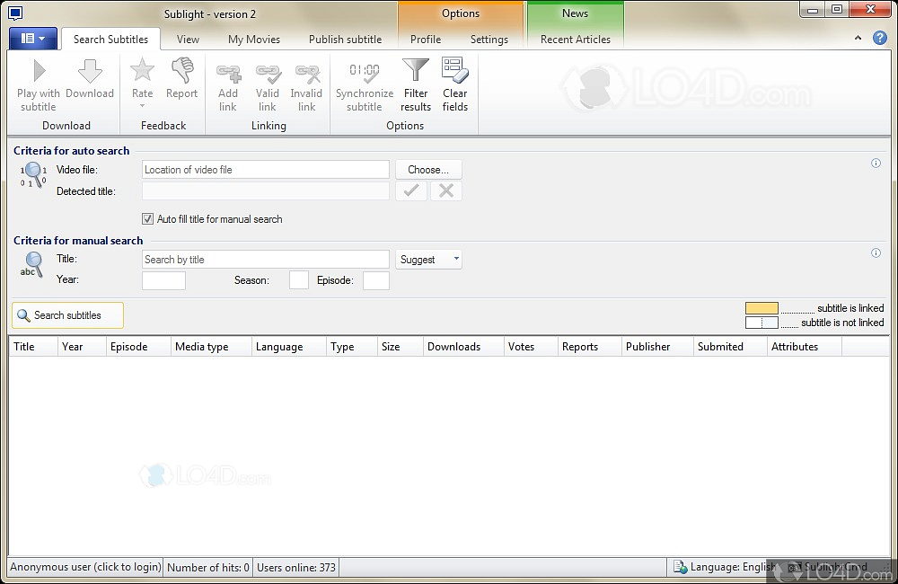Click Choose to pick a video file
898x584 pixels.
pyautogui.click(x=428, y=169)
